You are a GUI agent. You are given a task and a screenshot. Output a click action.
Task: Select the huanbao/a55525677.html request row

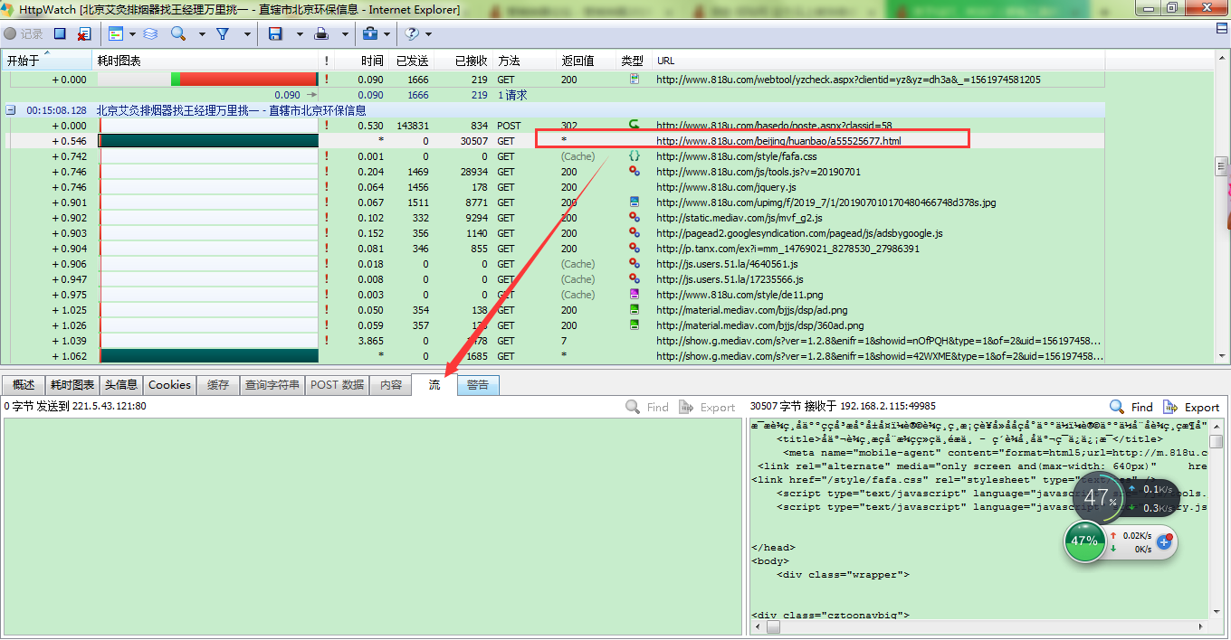coord(778,141)
